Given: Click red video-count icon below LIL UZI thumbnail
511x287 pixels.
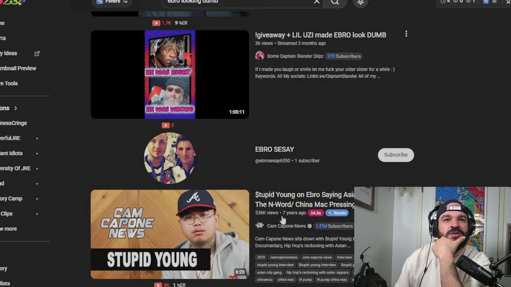Looking at the screenshot, I should pyautogui.click(x=165, y=125).
